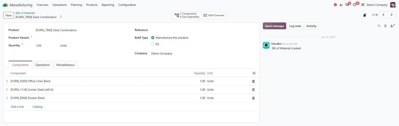Viewport: 399px width, 126px height.
Task: Select [FURN_8900] Drawer Black component
Action: tap(27, 98)
